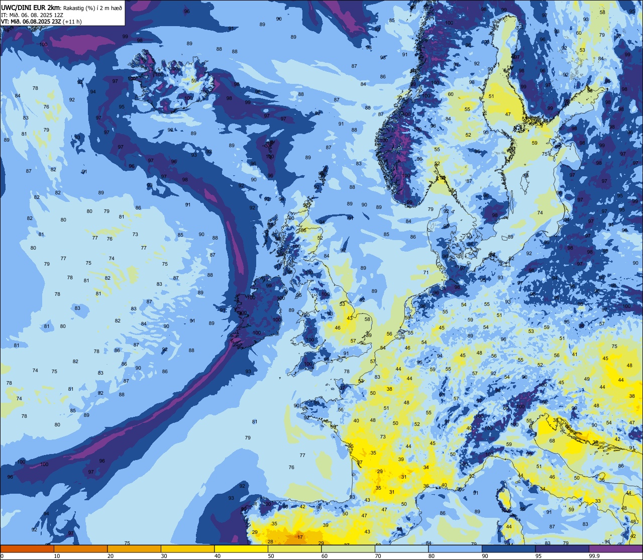Click the 70–80% pale blue legend swatch

click(401, 549)
